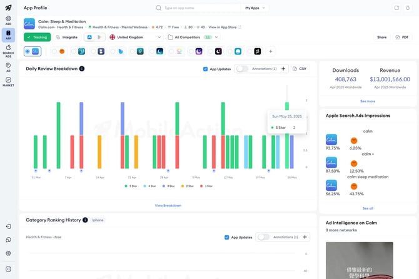
Task: Toggle Annotations switch in Category Ranking History
Action: tap(263, 237)
